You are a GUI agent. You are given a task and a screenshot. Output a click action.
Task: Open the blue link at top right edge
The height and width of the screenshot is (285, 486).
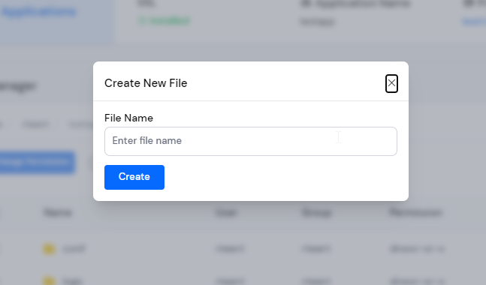(x=474, y=22)
